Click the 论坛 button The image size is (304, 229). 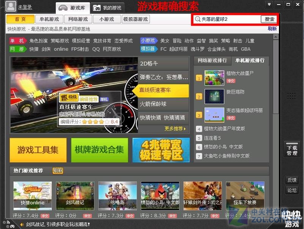[292, 190]
